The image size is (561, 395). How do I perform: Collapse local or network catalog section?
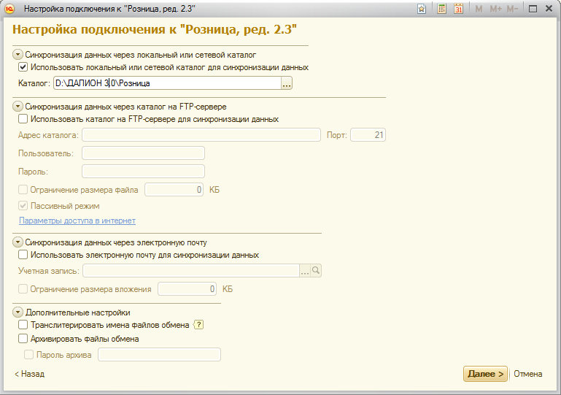pyautogui.click(x=18, y=55)
